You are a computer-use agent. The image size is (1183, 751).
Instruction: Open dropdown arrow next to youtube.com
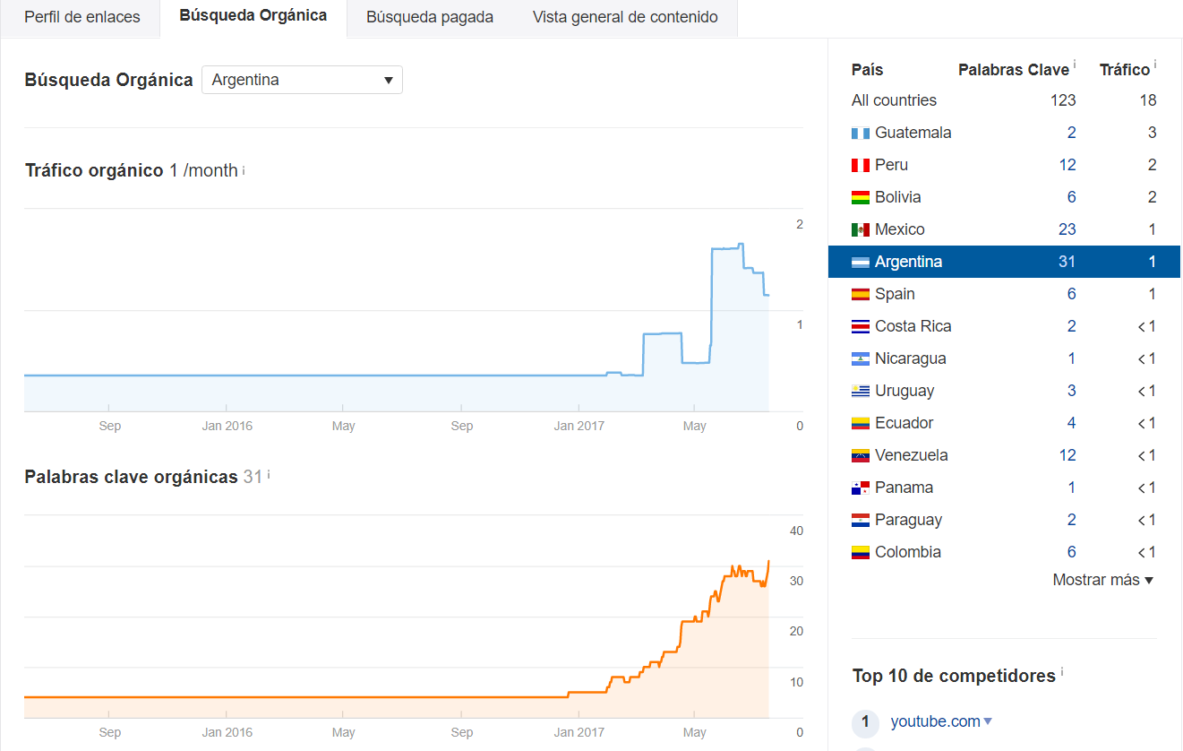[988, 721]
